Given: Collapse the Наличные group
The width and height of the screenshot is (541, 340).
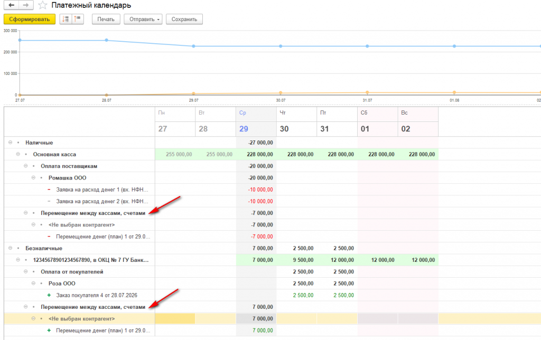Looking at the screenshot, I should [11, 143].
